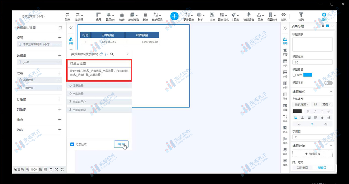Open more options for 出库数量 in 汇总
The width and height of the screenshot is (349, 184).
[x=58, y=88]
